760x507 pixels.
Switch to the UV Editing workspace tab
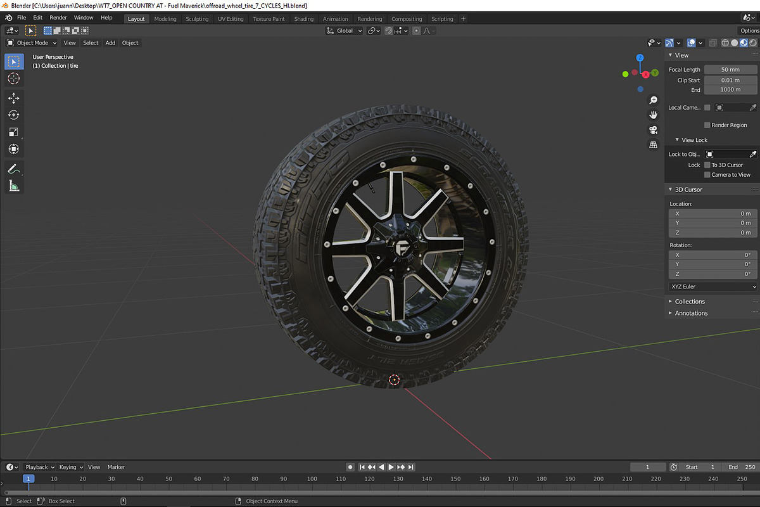pyautogui.click(x=231, y=19)
